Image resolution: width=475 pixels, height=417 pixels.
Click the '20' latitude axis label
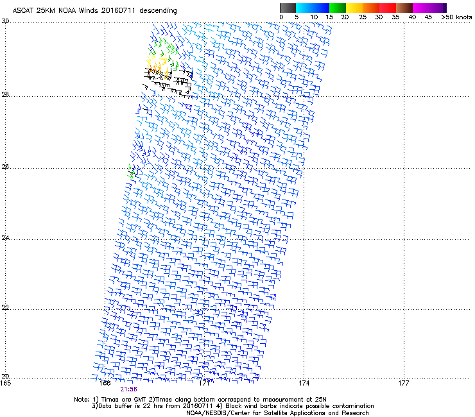tap(5, 376)
